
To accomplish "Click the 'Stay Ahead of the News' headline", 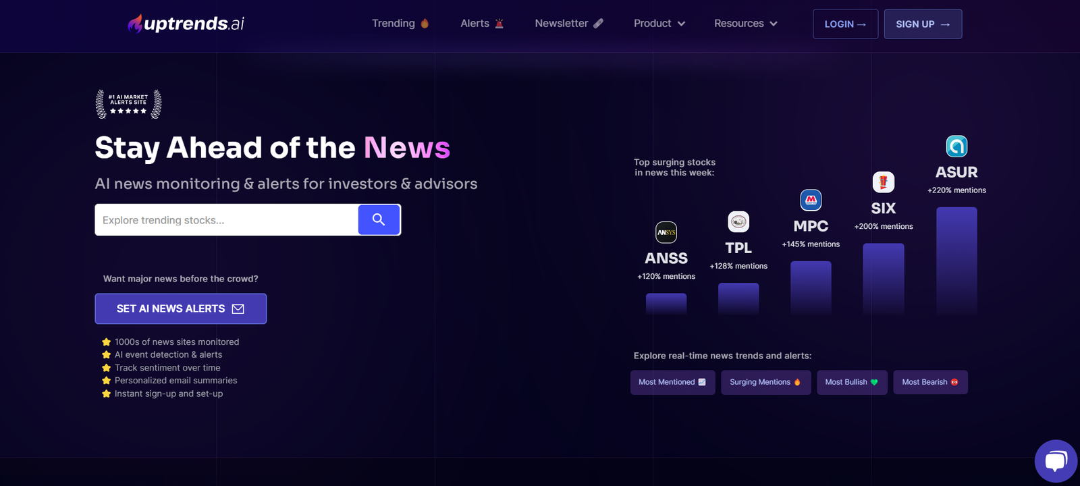I will point(273,148).
